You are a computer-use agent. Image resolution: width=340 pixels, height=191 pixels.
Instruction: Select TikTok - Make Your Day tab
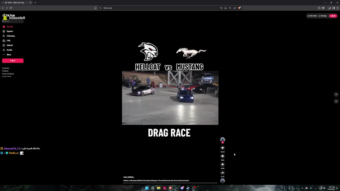click(x=17, y=3)
